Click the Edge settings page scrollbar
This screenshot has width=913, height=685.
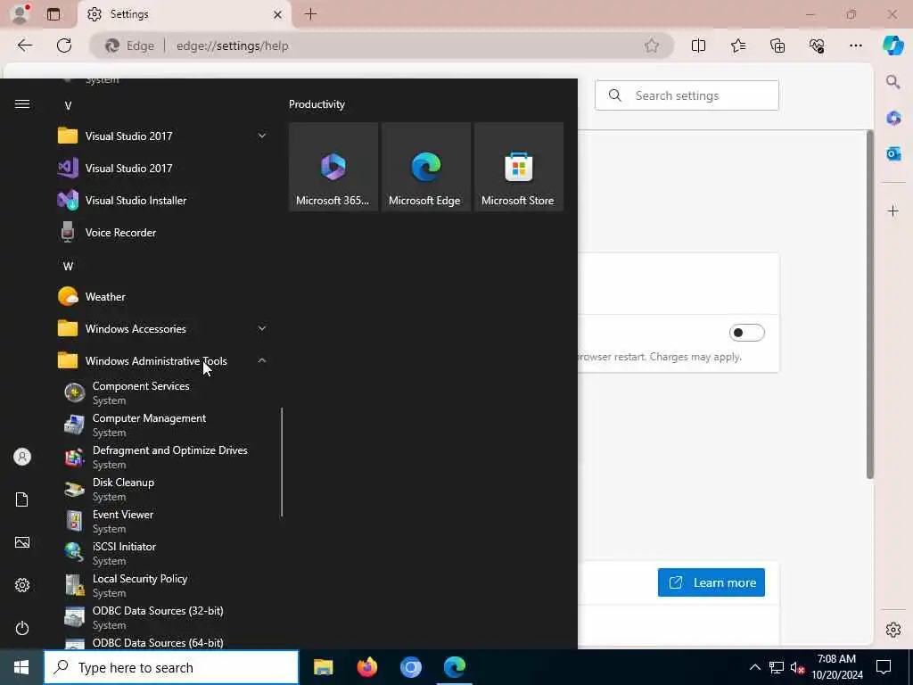870,305
